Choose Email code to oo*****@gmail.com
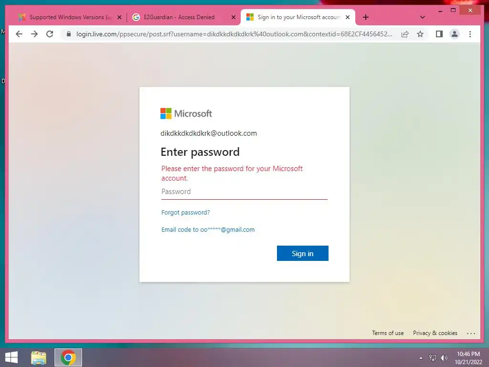Viewport: 489px width, 367px height. (x=208, y=230)
